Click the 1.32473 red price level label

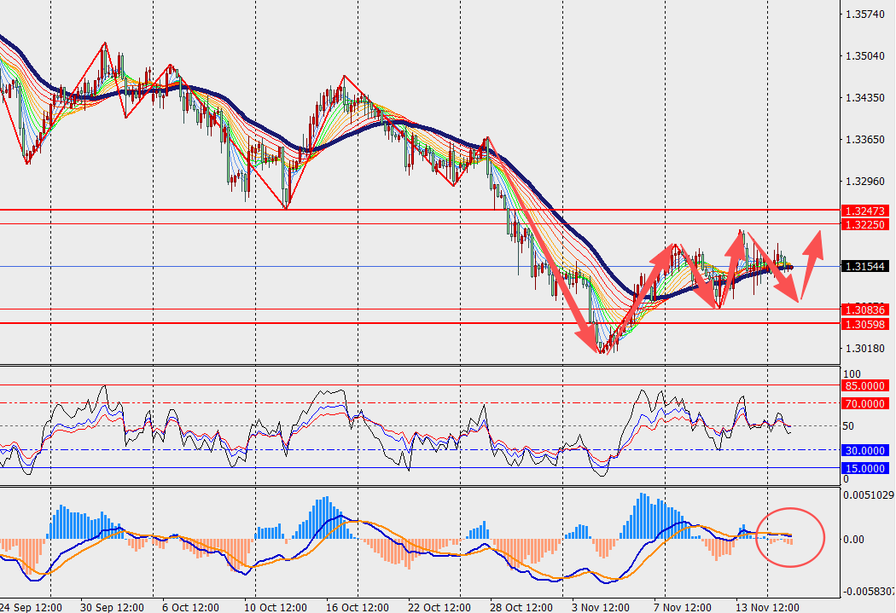tap(865, 210)
